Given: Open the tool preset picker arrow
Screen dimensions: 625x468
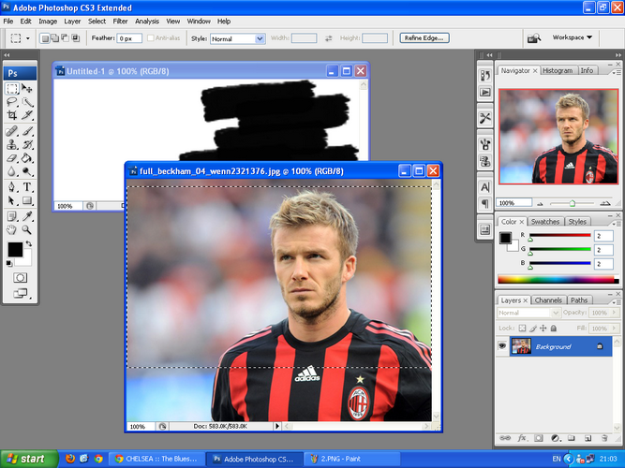Looking at the screenshot, I should (27, 38).
